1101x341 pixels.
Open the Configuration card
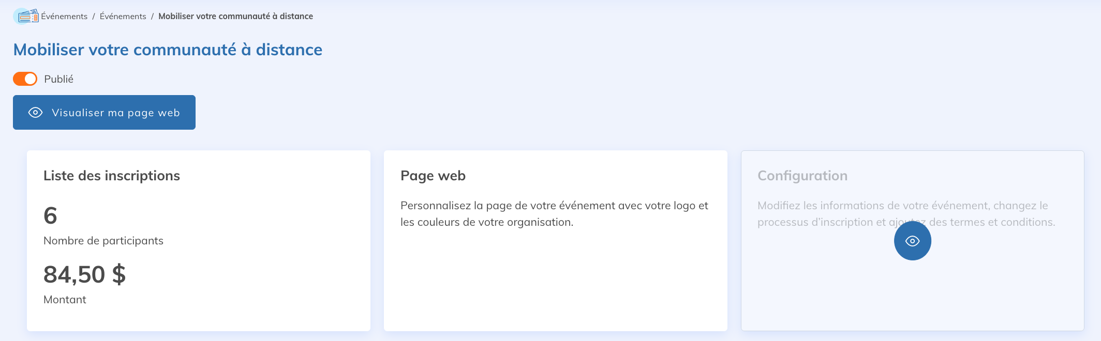point(912,241)
